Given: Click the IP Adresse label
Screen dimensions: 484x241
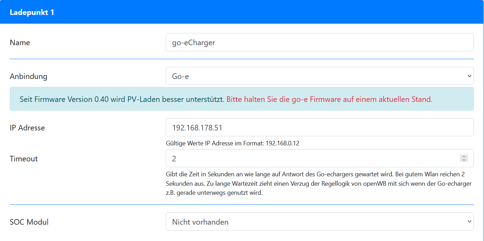Looking at the screenshot, I should (x=27, y=128).
